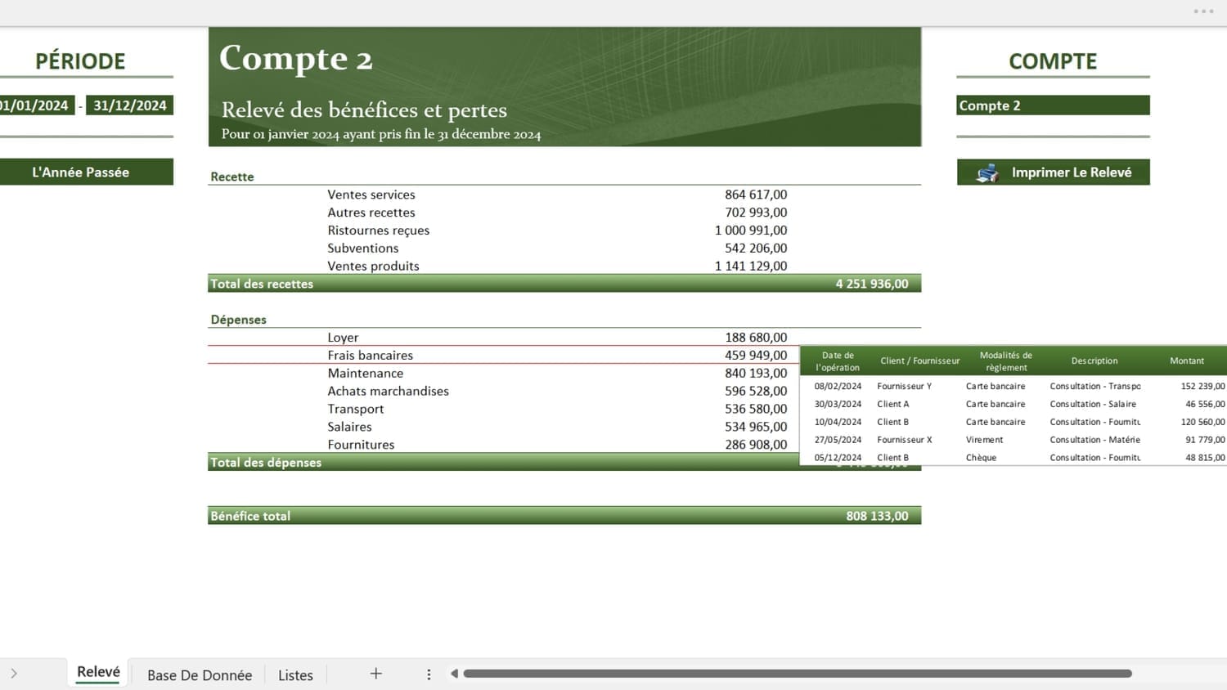Go to the Listes sheet tab
Viewport: 1227px width, 690px height.
coord(295,675)
